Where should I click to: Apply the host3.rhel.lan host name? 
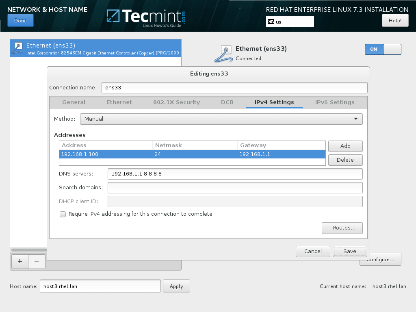click(176, 286)
